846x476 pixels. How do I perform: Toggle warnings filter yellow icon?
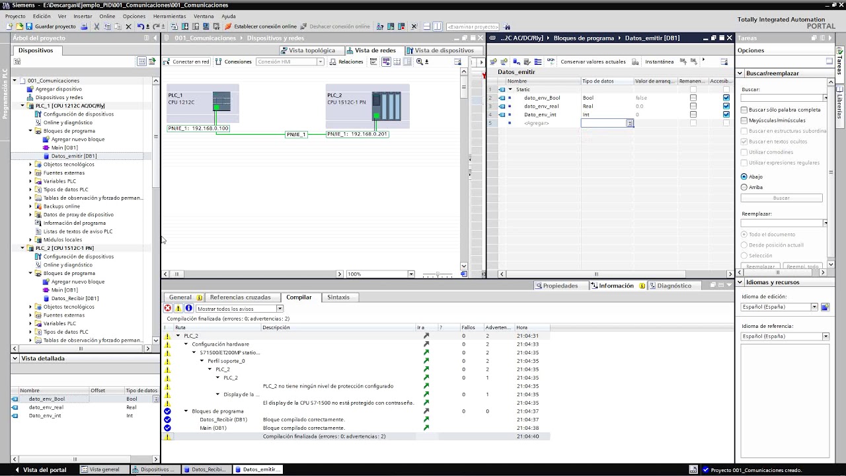[x=178, y=309]
